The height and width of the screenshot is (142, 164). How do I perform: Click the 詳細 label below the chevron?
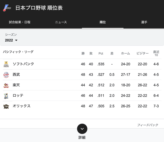click(x=82, y=137)
